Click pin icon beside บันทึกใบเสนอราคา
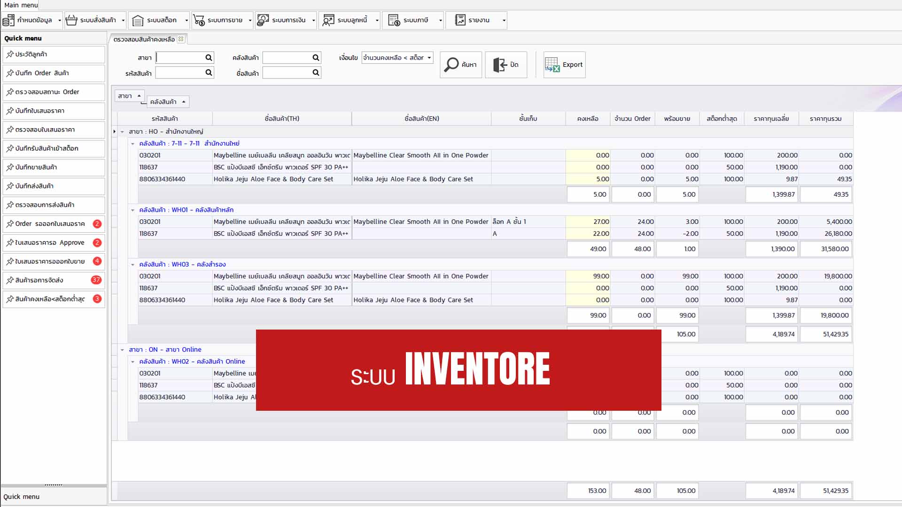Screen dimensions: 902x507 pos(10,111)
